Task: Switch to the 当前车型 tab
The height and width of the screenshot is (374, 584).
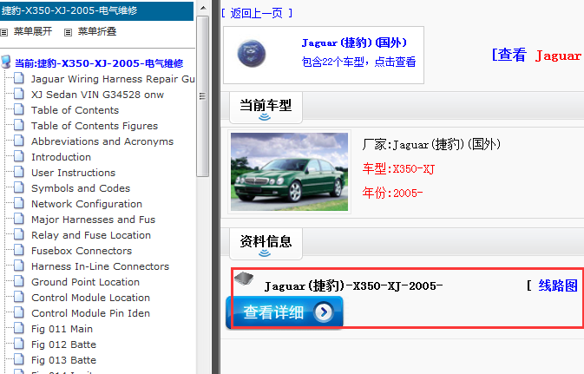Action: (266, 108)
